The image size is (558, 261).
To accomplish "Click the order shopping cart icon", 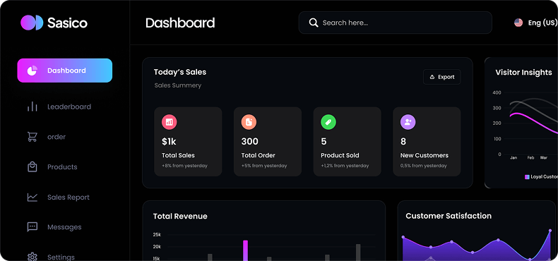I will [x=32, y=137].
